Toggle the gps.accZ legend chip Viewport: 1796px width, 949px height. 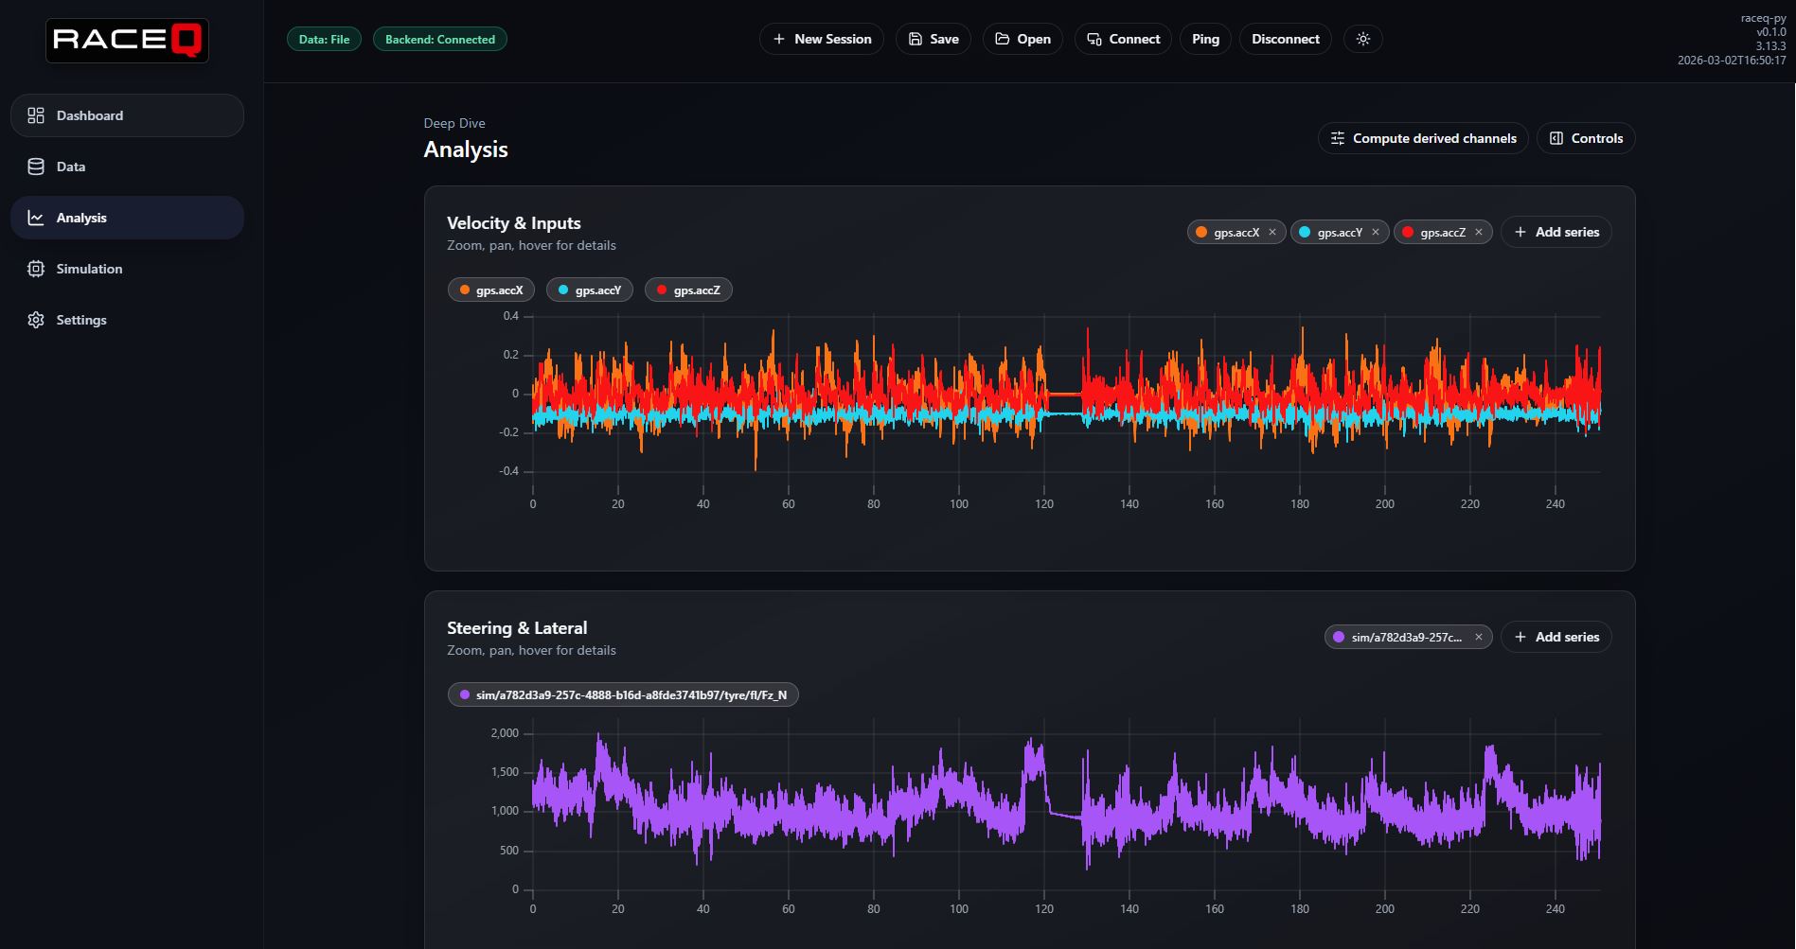click(x=688, y=290)
